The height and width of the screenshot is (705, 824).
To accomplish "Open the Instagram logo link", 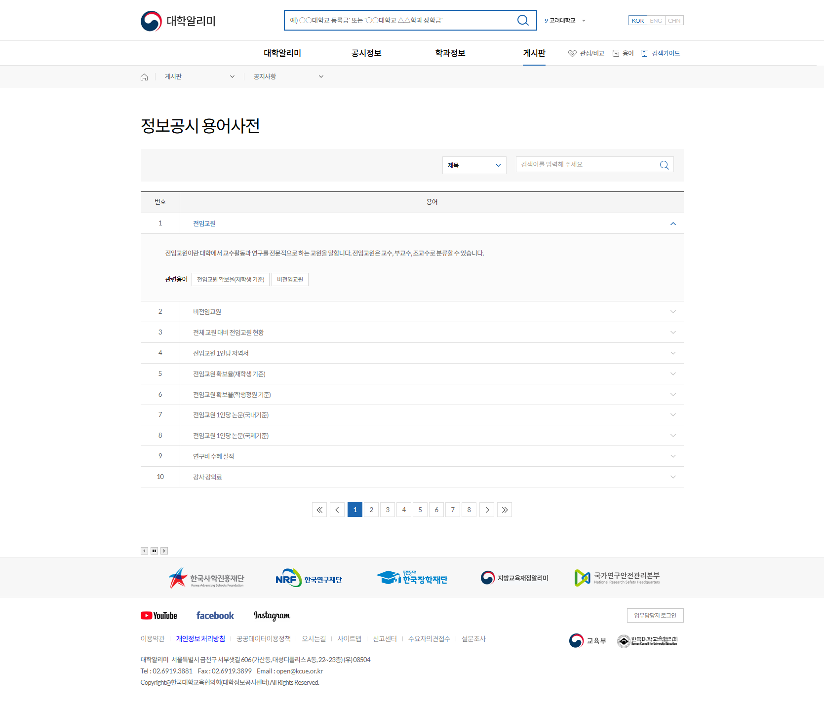I will (x=272, y=615).
